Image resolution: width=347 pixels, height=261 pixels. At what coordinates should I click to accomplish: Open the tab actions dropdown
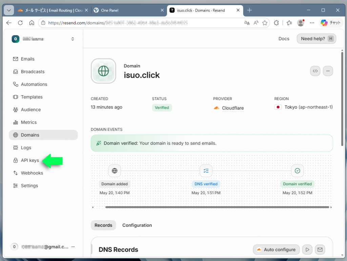coord(9,10)
